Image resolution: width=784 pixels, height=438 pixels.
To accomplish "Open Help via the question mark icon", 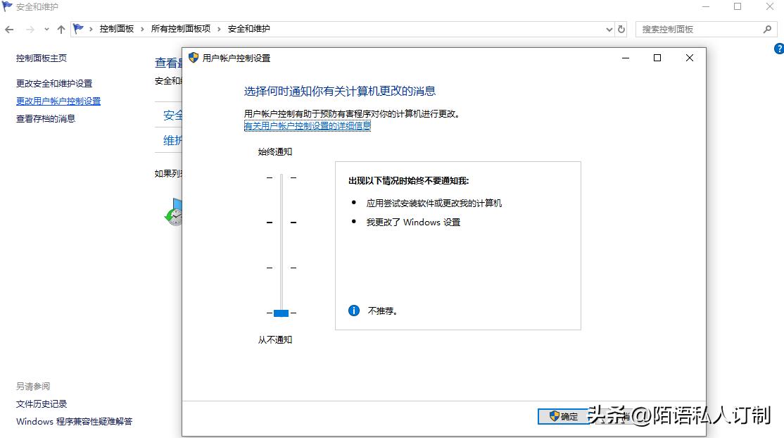I will click(x=779, y=49).
